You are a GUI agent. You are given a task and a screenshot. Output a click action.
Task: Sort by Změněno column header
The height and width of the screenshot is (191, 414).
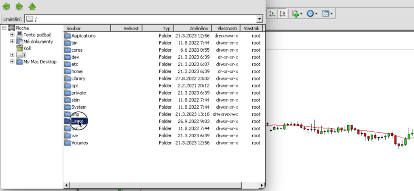193,29
